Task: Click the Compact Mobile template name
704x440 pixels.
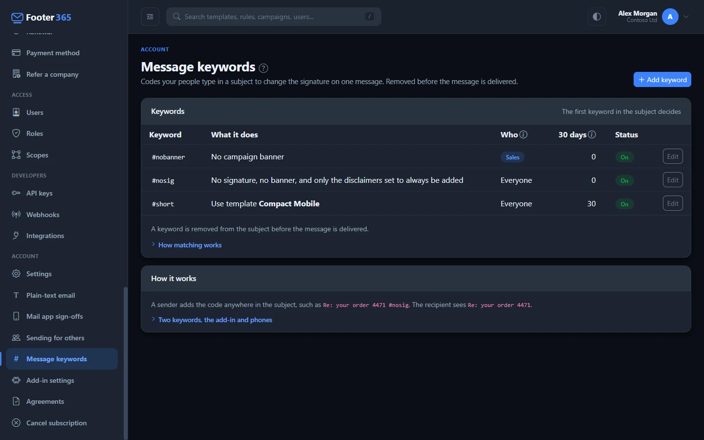Action: (289, 204)
